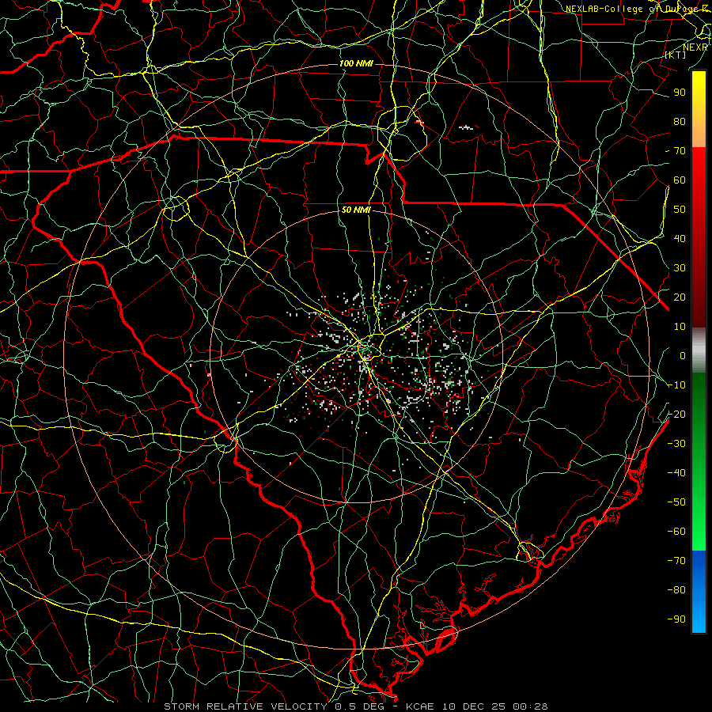Click the 90 value on the velocity scale

(x=680, y=93)
